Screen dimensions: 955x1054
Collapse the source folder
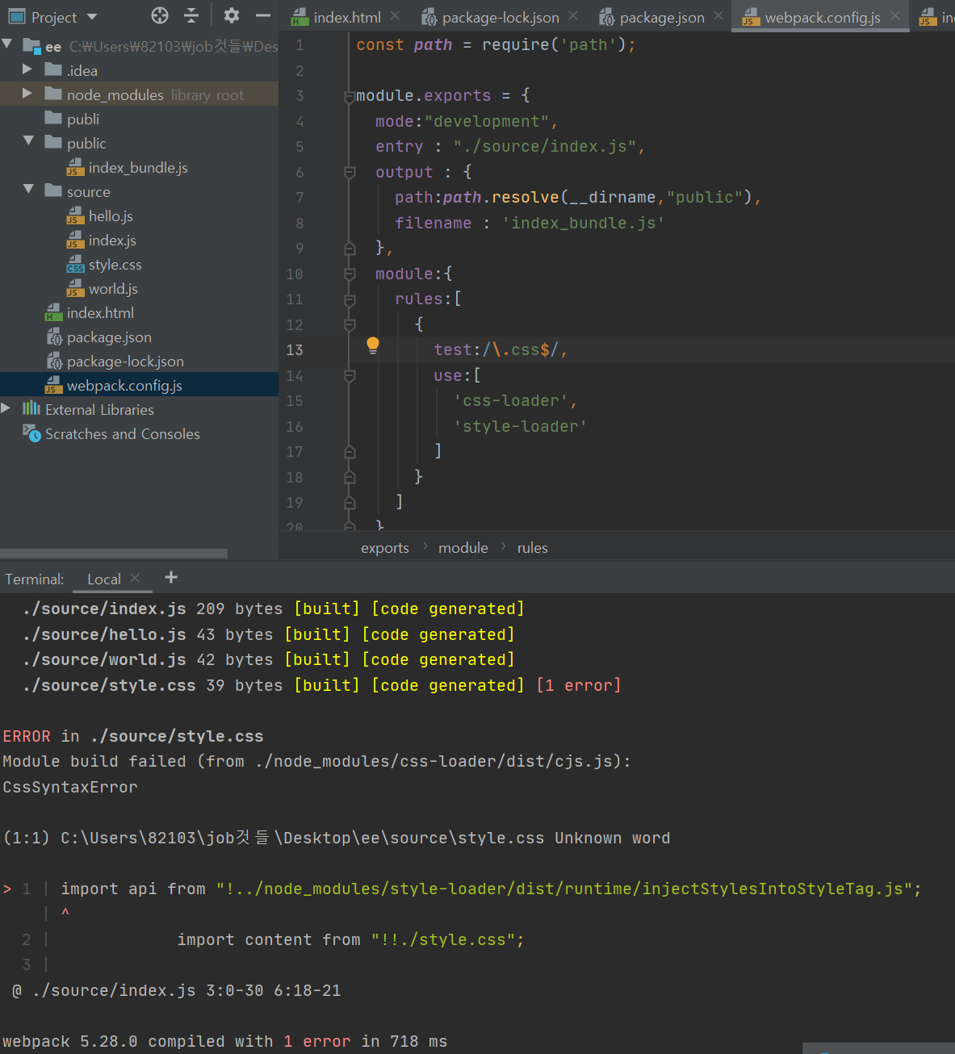pyautogui.click(x=29, y=190)
